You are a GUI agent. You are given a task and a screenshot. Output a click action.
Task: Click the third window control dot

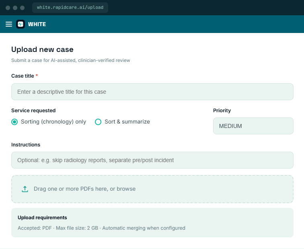23,8
